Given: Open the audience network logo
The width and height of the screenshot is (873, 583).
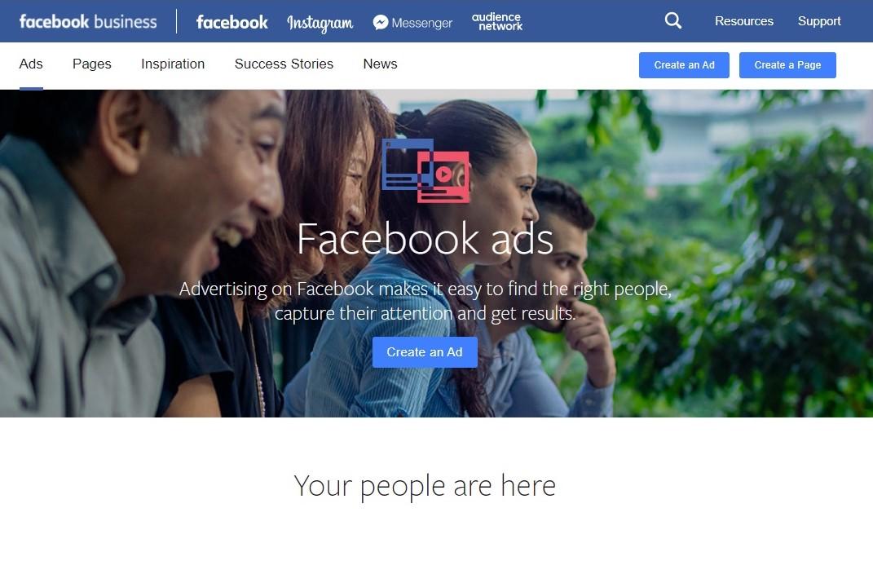Looking at the screenshot, I should [x=497, y=21].
